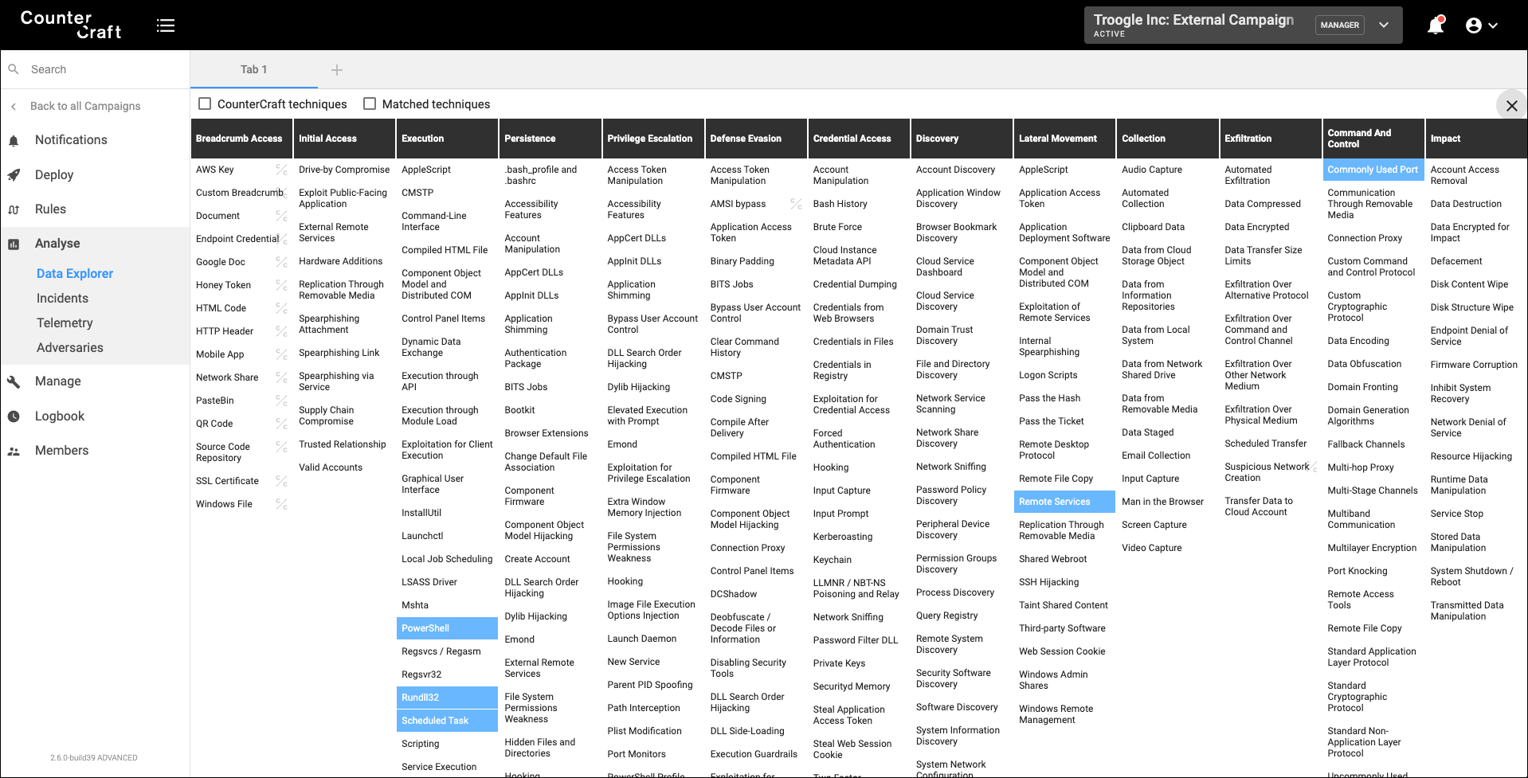Open Incidents in the sidebar

[x=62, y=298]
